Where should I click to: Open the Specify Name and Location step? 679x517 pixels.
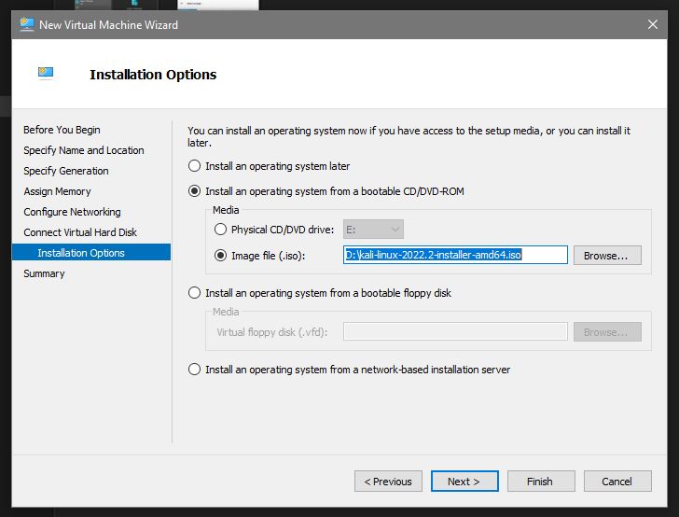(84, 150)
